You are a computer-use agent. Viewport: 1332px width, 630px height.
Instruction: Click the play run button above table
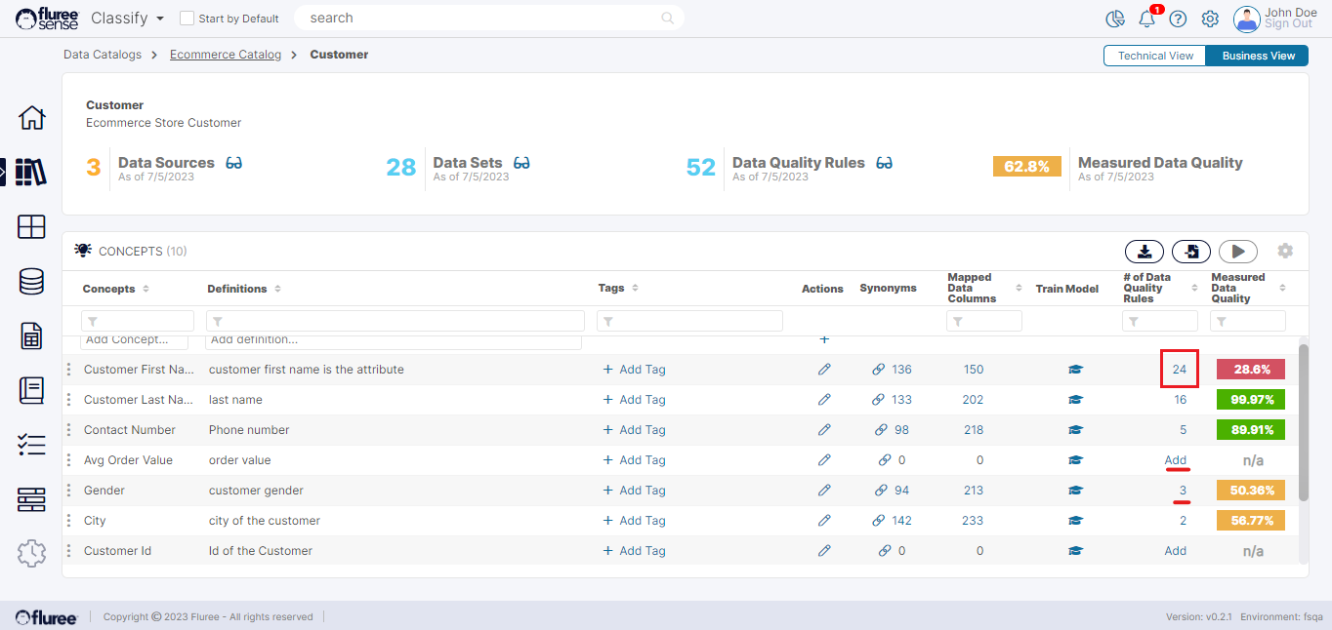[1237, 252]
